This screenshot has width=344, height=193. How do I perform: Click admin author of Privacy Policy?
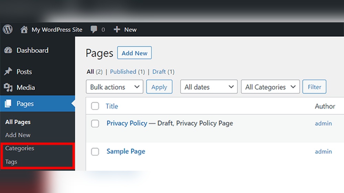(323, 123)
